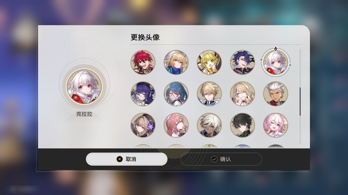This screenshot has width=348, height=195.
Task: Pick the yellow-haired green-eyed avatar
Action: [209, 62]
